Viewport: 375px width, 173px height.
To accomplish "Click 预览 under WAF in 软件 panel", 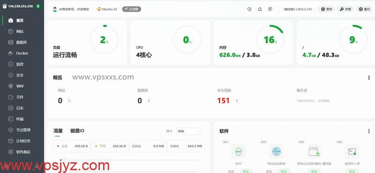I will [231, 171].
